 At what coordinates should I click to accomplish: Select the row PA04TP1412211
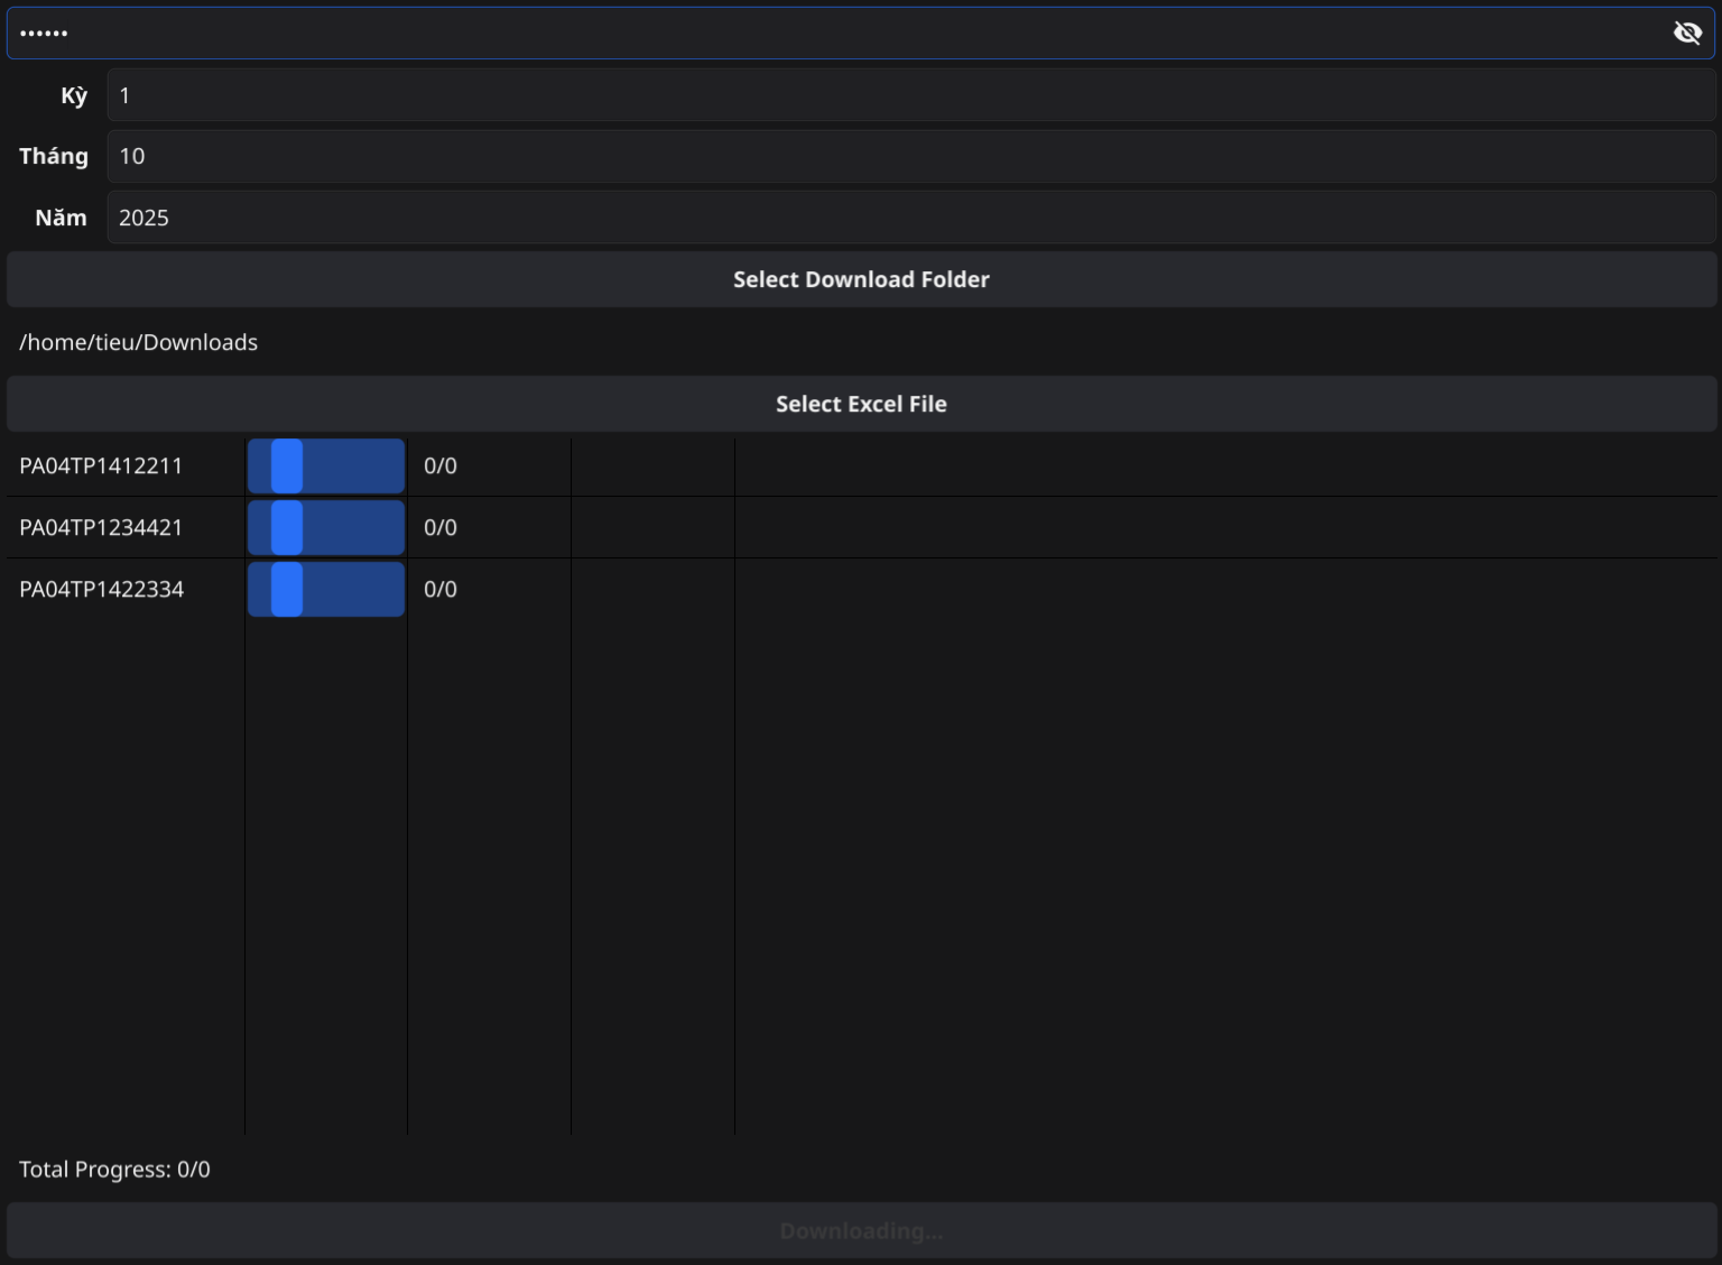[x=101, y=465]
